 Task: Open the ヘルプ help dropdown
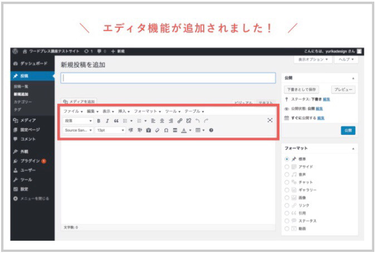[346, 59]
